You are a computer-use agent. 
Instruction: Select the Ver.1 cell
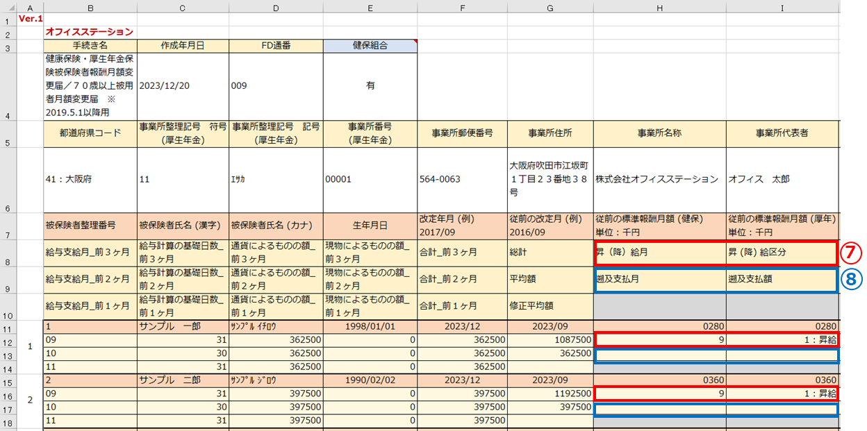pos(30,19)
